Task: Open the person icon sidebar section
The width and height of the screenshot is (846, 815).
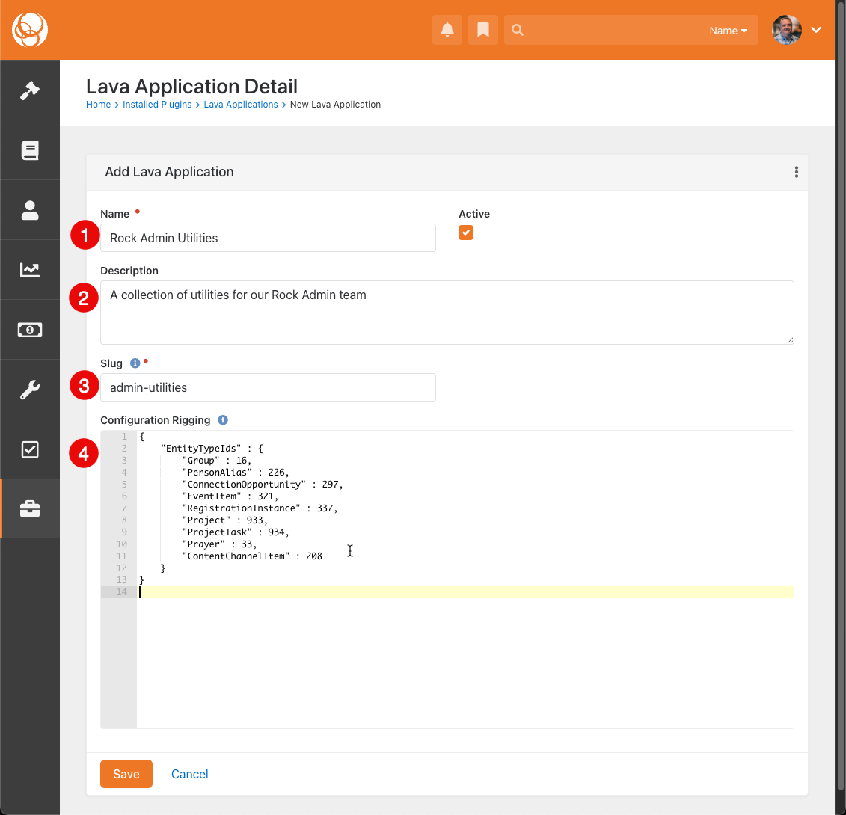Action: [30, 210]
